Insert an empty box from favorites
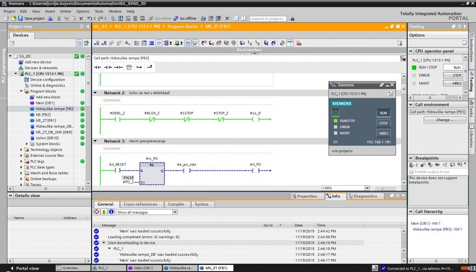The image size is (476, 272). [x=129, y=67]
